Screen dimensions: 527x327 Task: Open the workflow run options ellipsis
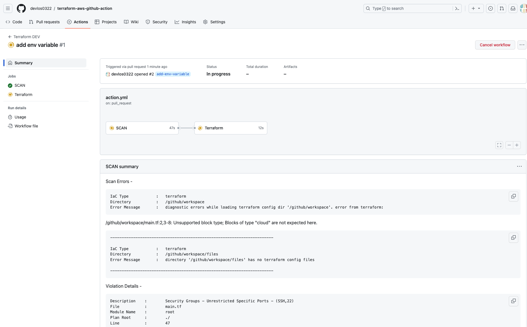522,45
